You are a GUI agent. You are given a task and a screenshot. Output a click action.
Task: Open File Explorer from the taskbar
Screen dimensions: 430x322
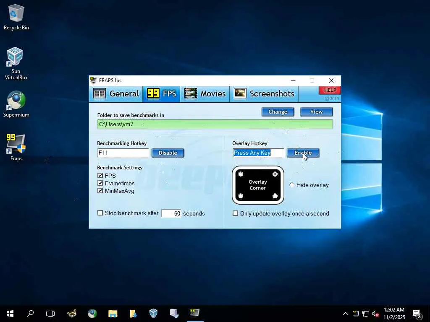(113, 314)
